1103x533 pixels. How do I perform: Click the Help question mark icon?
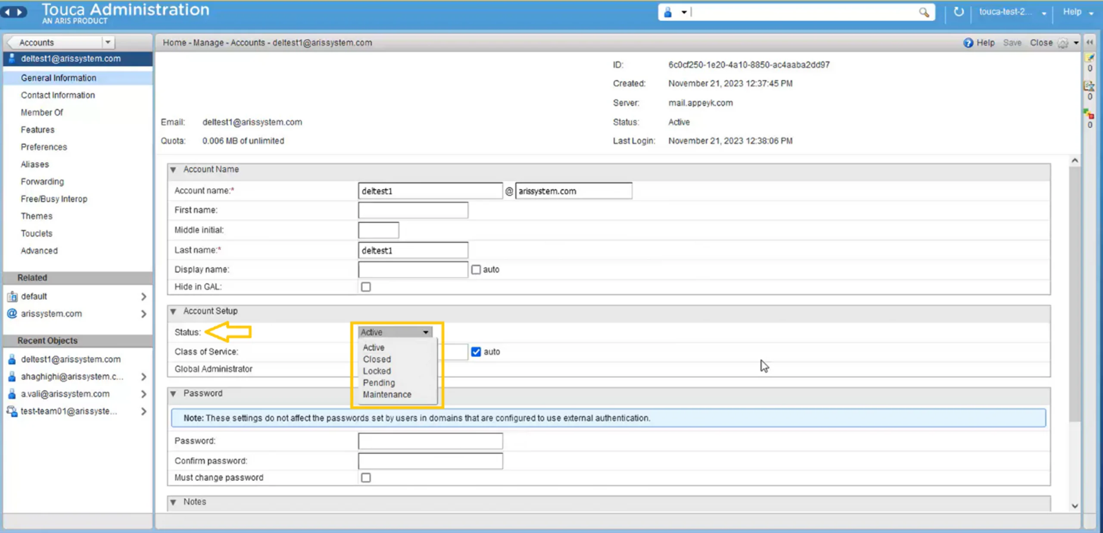[969, 42]
